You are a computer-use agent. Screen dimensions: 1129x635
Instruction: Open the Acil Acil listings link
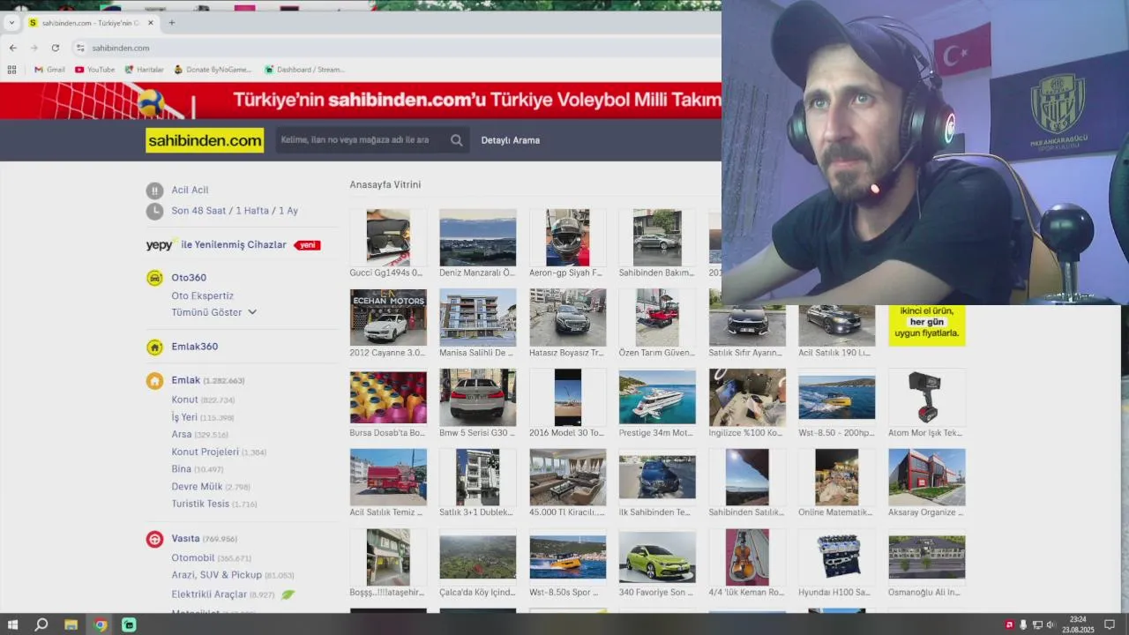tap(190, 190)
